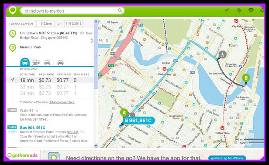Click the Walk 53 m step
Image resolution: width=269 pixels, height=165 pixels.
(29, 111)
